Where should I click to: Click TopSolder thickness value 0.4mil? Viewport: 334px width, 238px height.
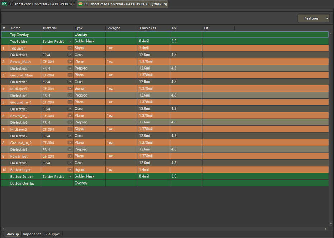coord(144,41)
